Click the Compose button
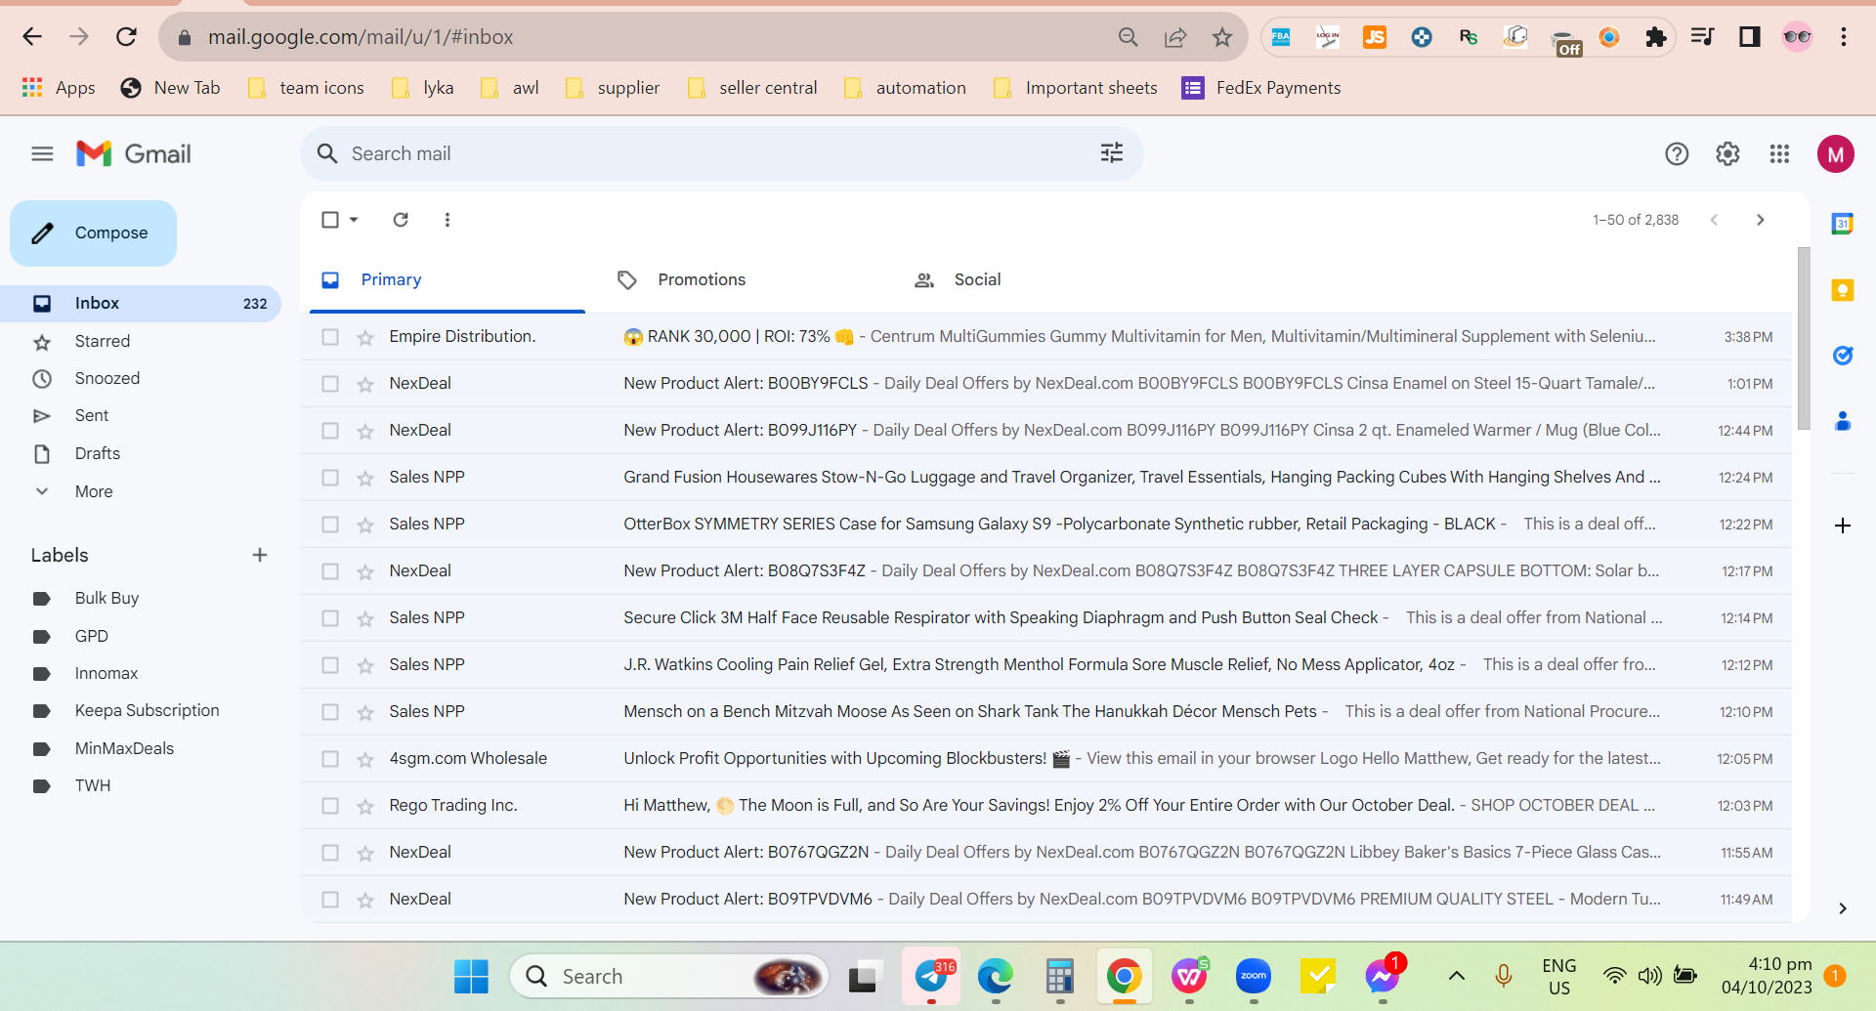The height and width of the screenshot is (1011, 1876). tap(93, 233)
